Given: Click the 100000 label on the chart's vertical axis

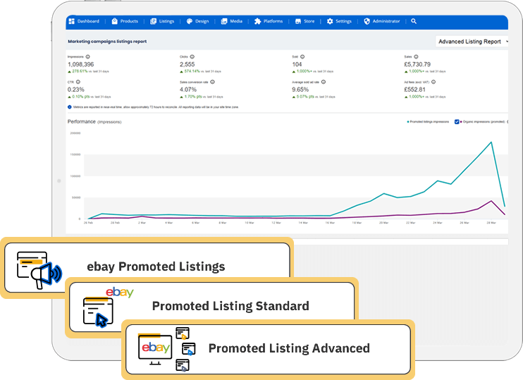Looking at the screenshot, I should (75, 176).
